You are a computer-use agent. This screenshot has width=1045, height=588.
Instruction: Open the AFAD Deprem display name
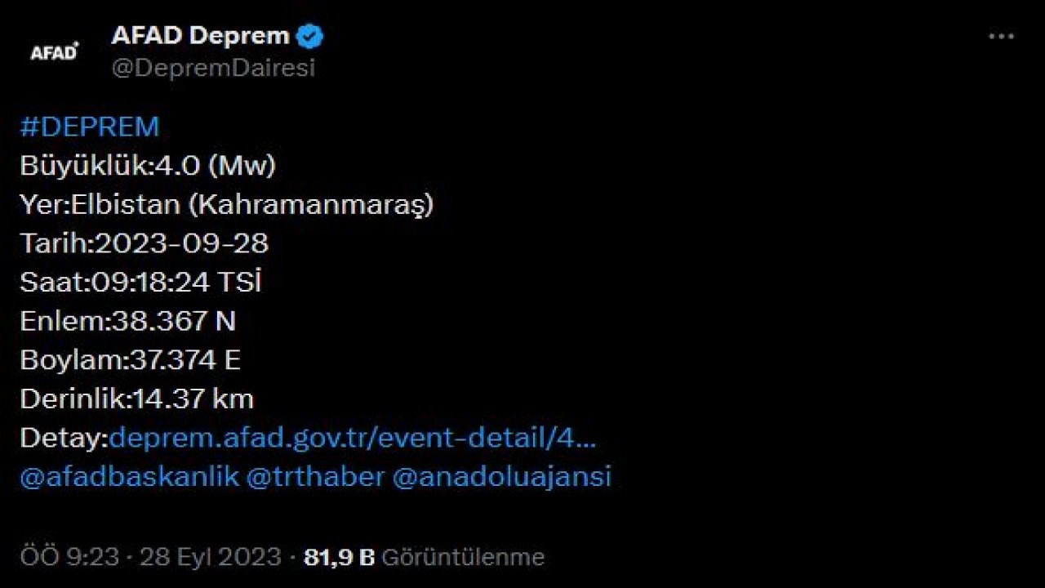pos(200,36)
